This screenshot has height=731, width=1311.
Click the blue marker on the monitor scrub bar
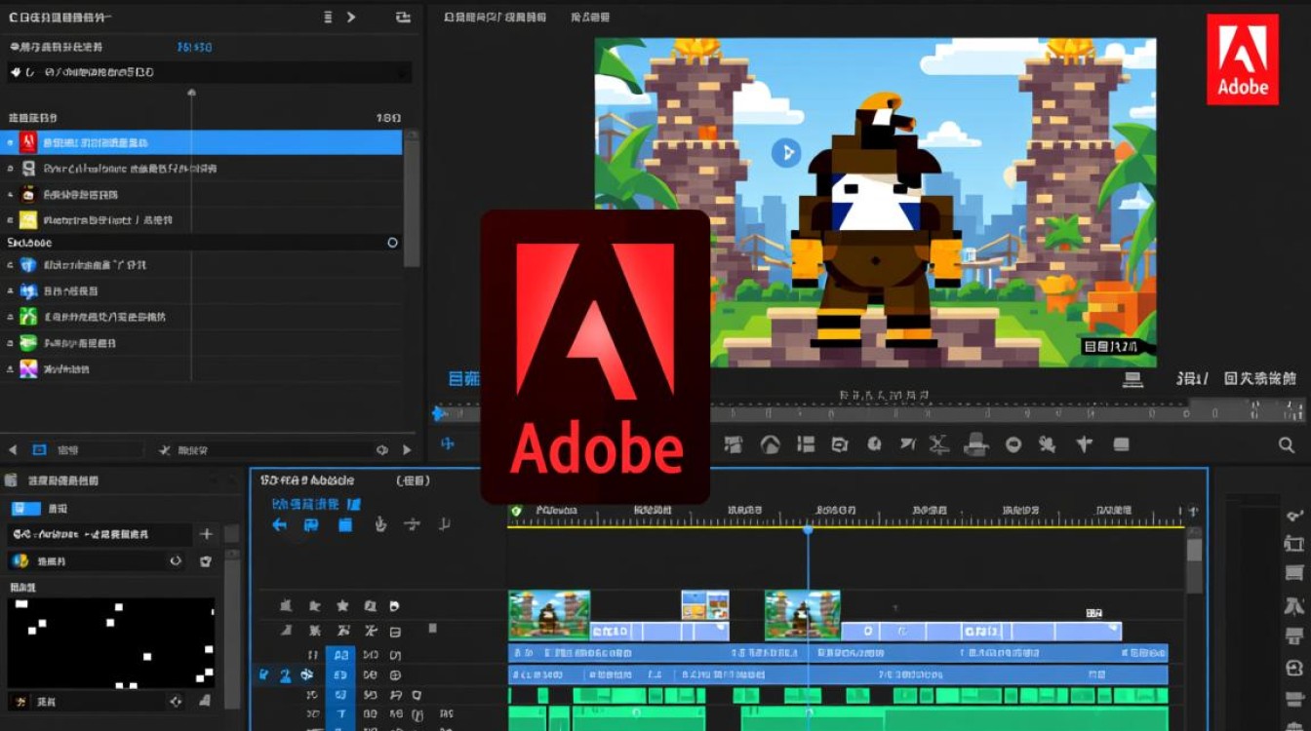point(440,414)
